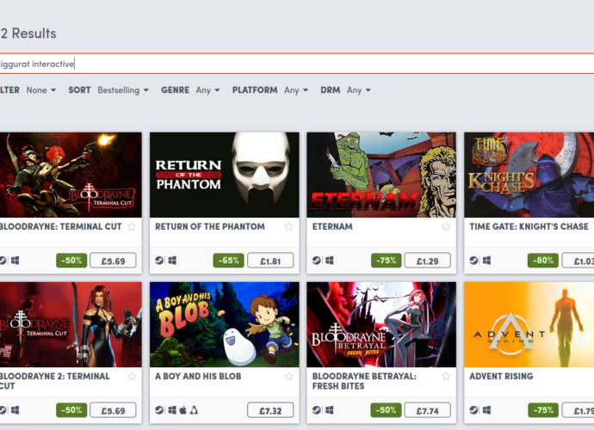Click £5.69 price on Bloodrayne 2: Terminal Cut

click(113, 410)
